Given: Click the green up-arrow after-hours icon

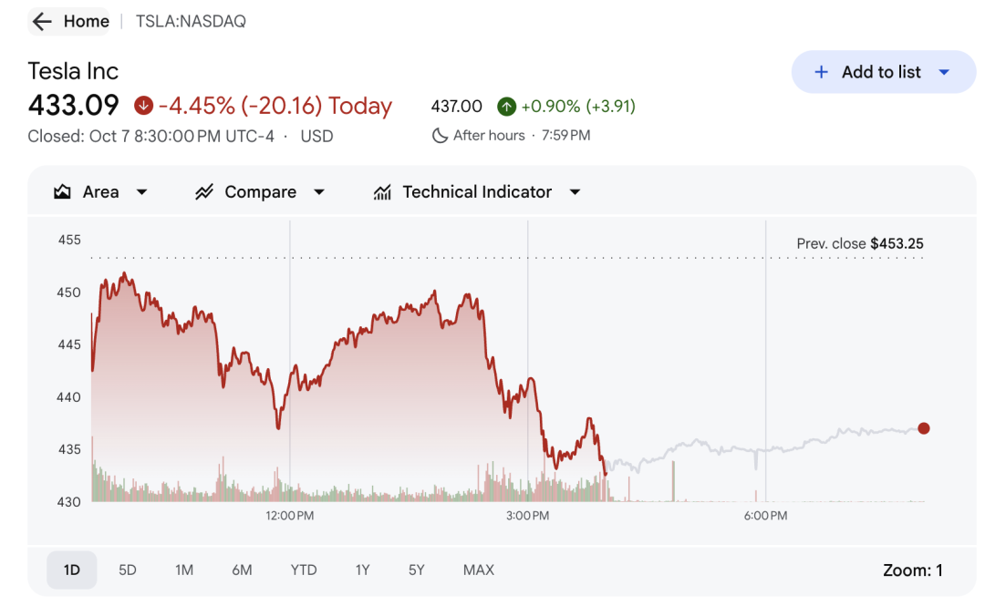Looking at the screenshot, I should click(507, 107).
